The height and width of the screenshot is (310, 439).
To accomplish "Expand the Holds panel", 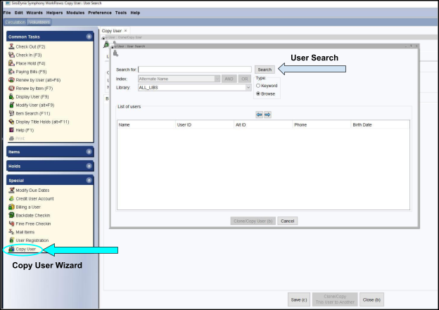I will pos(89,166).
